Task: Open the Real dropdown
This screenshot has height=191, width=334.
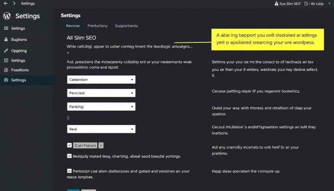Action: (101, 129)
